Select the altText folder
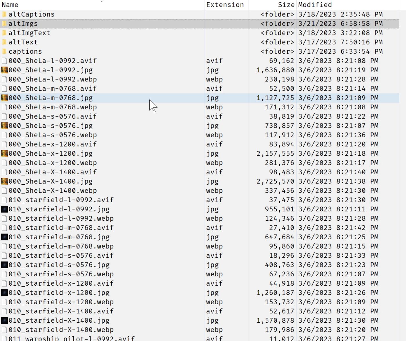This screenshot has width=406, height=341. [23, 42]
